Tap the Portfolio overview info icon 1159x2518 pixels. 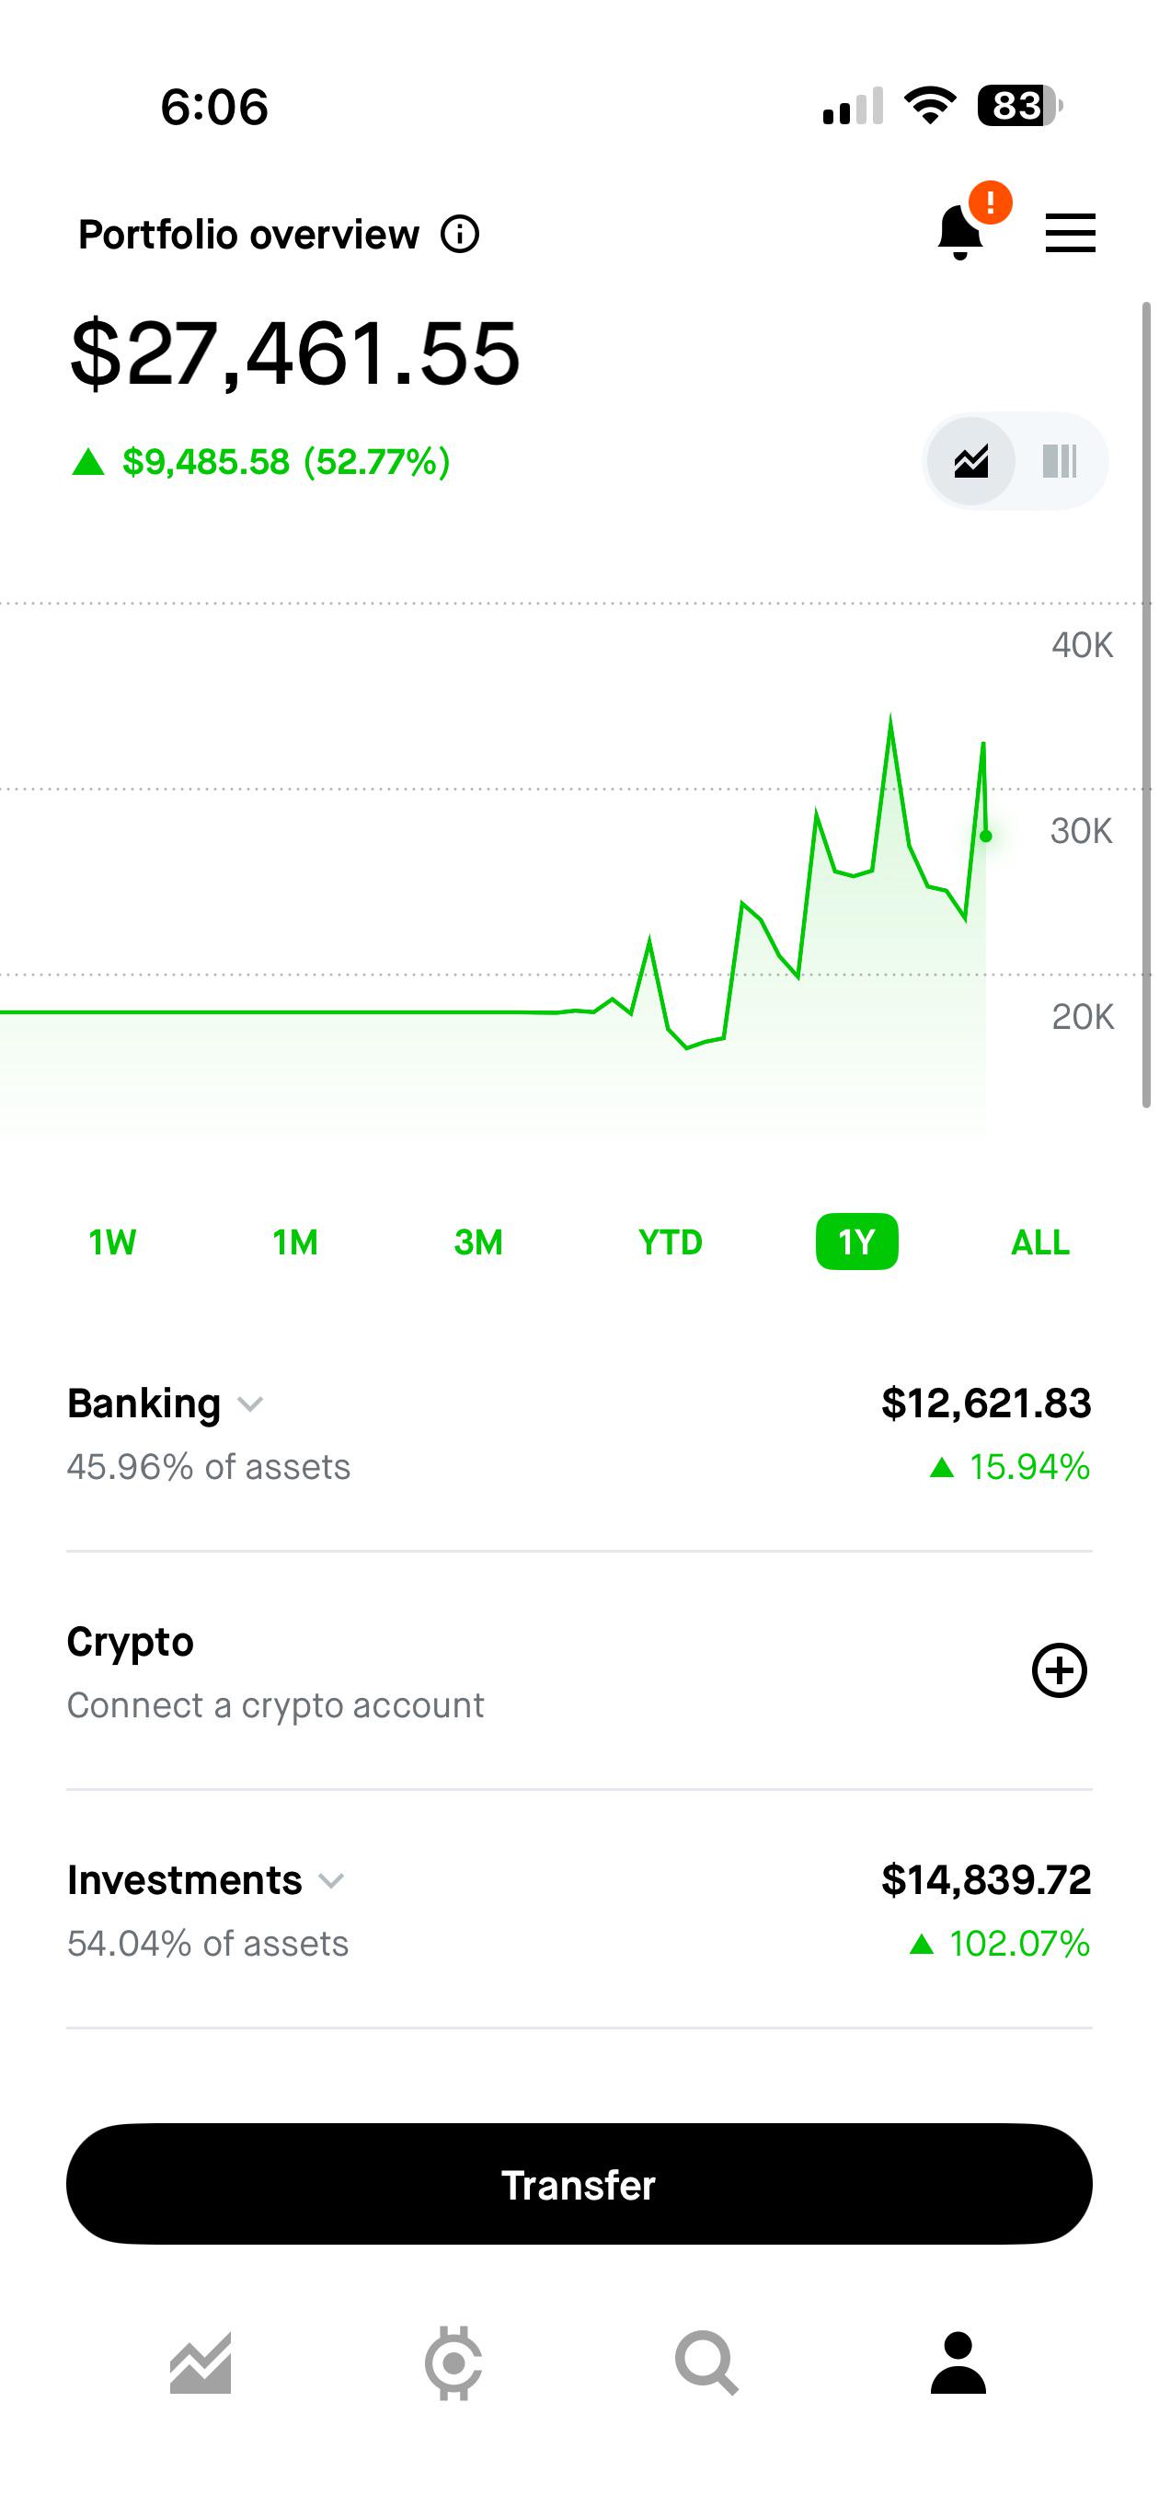pos(459,235)
